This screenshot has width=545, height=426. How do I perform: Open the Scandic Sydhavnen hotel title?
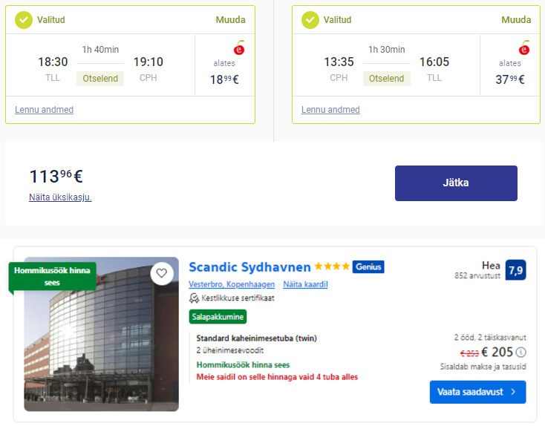[x=249, y=267]
